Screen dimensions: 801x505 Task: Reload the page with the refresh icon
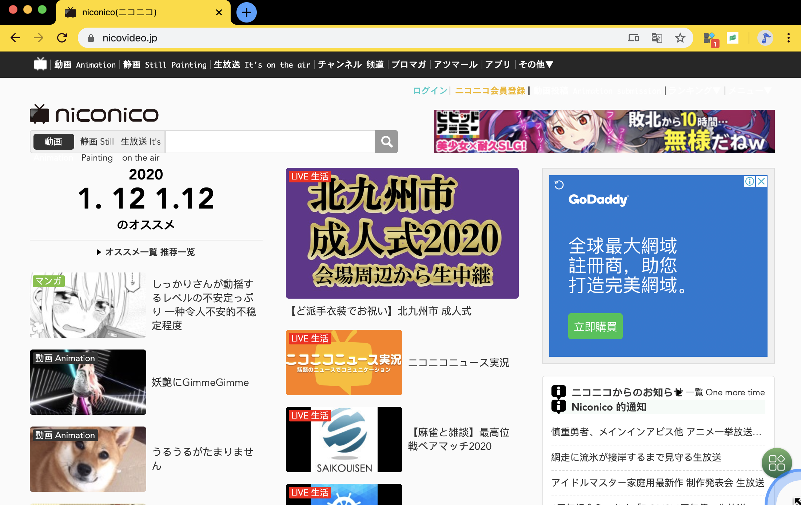[62, 37]
